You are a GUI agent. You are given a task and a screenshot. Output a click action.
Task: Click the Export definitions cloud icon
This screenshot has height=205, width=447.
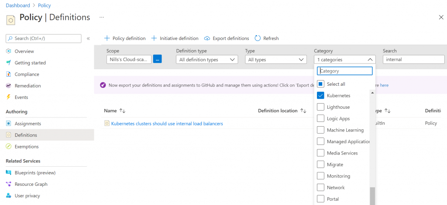click(x=207, y=38)
